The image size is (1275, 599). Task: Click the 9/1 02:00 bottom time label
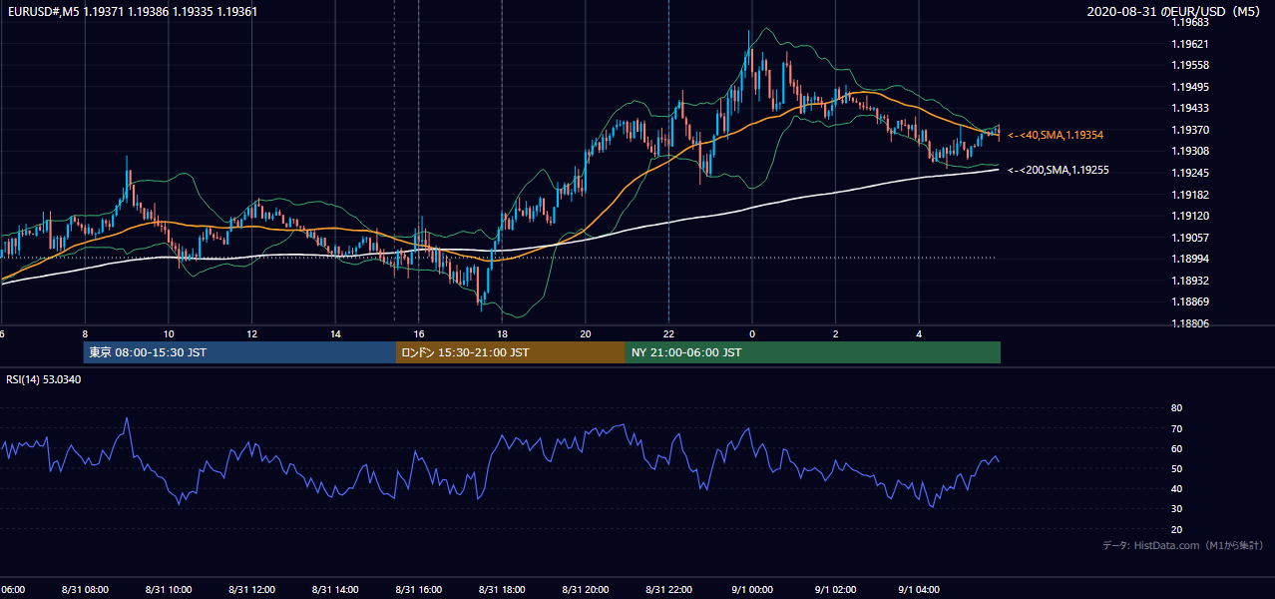pyautogui.click(x=835, y=590)
